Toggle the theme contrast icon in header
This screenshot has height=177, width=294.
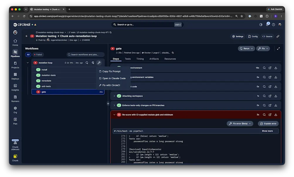pos(261,25)
